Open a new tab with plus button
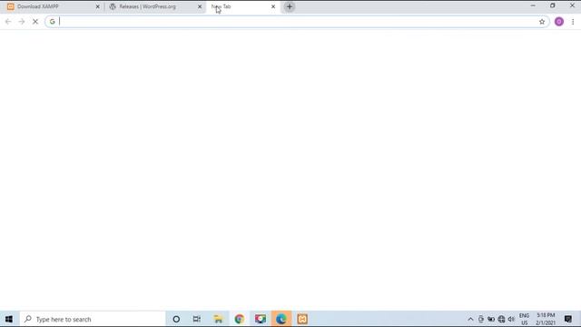 click(x=290, y=6)
